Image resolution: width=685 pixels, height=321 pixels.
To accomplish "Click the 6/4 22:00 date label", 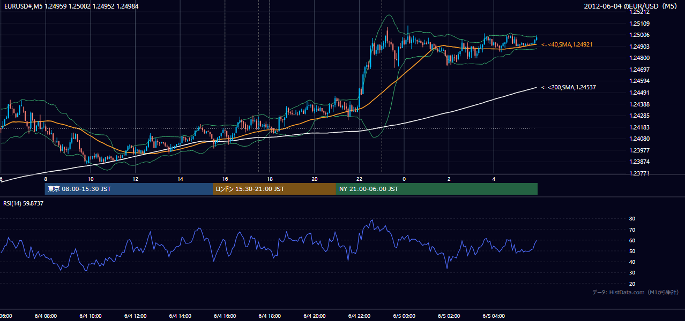I will pos(359,316).
